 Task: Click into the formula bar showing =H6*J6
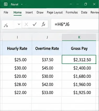[x=75, y=24]
